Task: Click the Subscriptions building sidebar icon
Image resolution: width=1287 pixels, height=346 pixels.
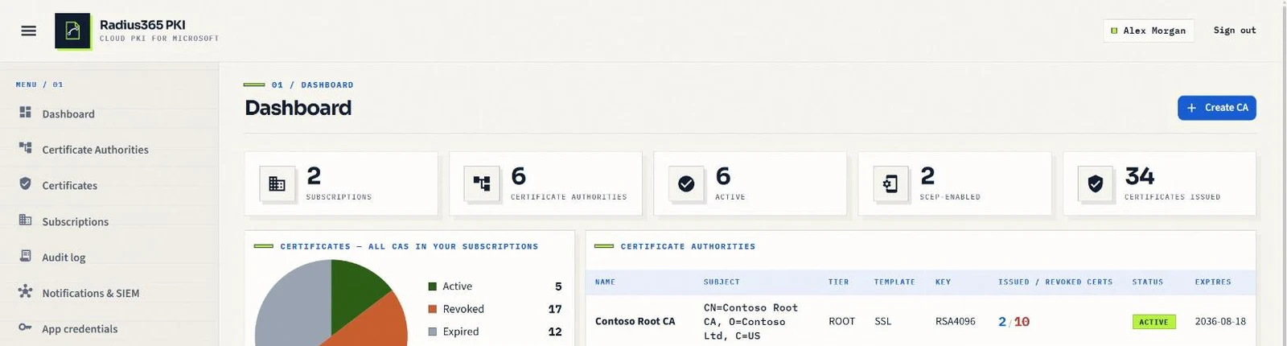Action: click(26, 220)
